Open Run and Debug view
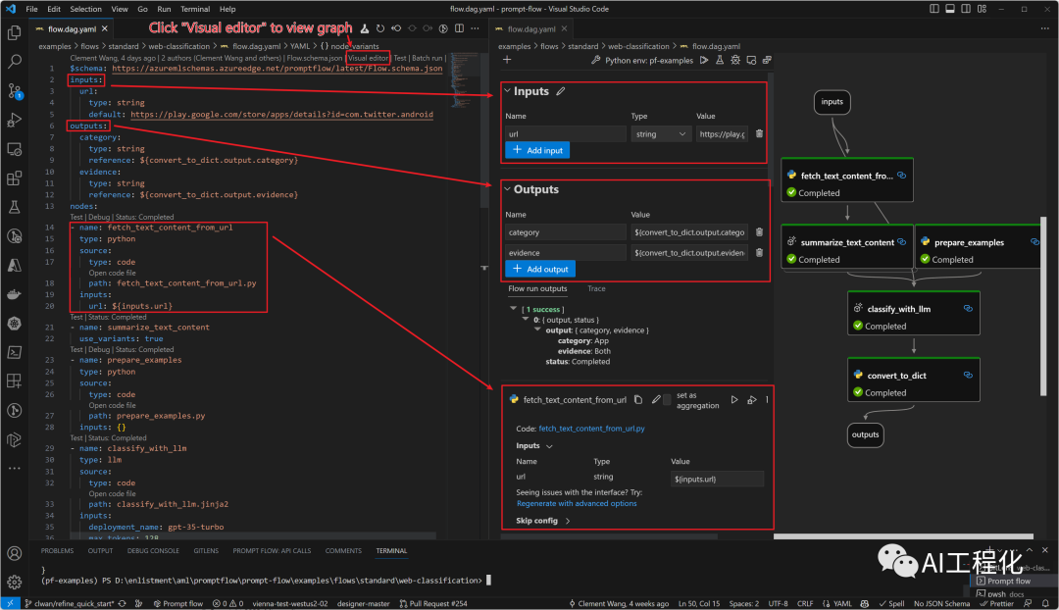Screen dimensions: 1059x610 pos(14,121)
